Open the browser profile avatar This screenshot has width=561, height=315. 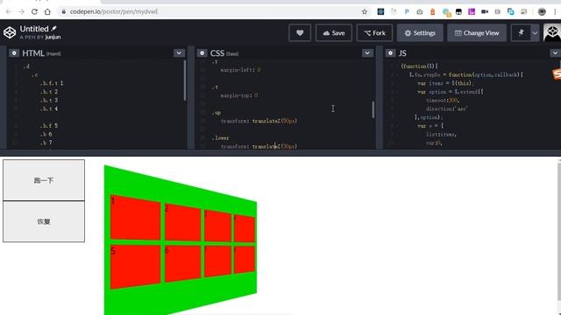542,11
